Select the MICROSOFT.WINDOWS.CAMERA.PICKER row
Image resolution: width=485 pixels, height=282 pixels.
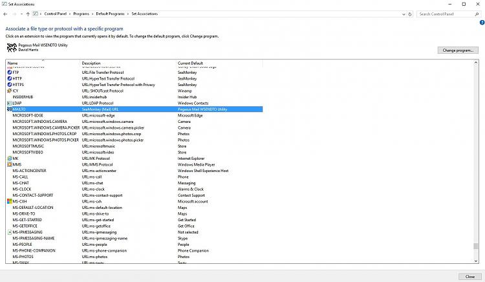point(135,127)
